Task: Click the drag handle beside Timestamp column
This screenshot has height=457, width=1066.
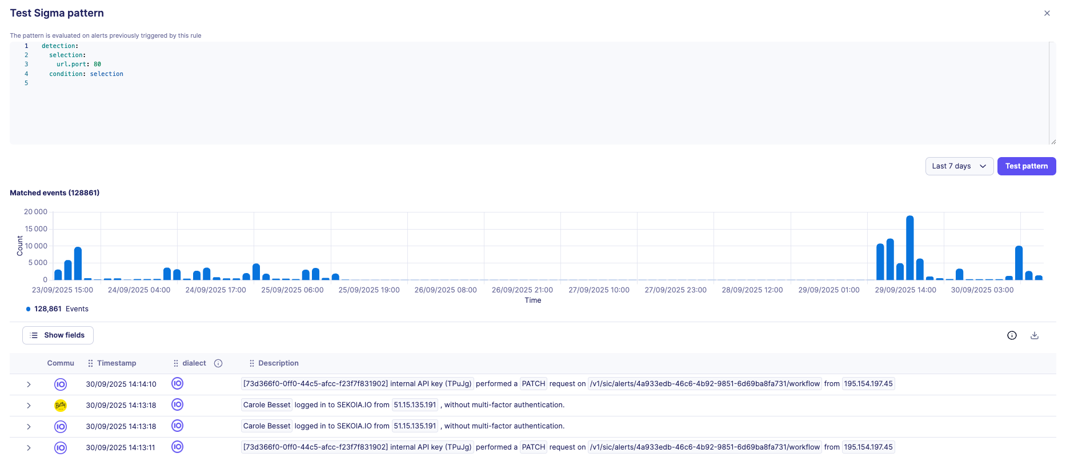Action: pyautogui.click(x=90, y=363)
